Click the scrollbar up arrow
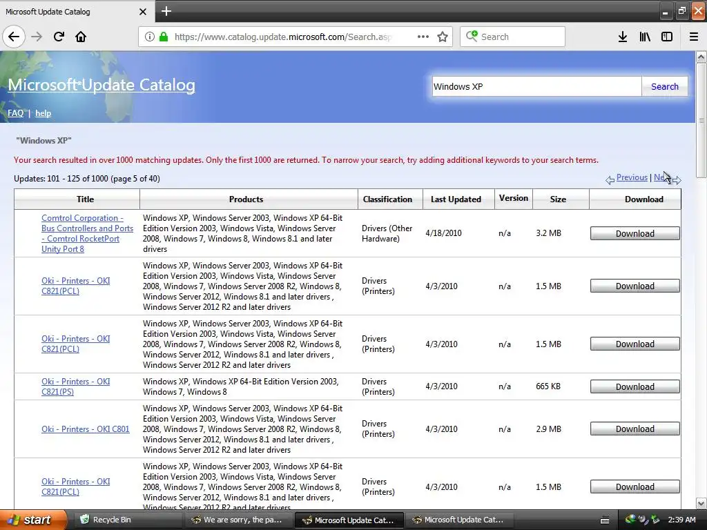 click(x=701, y=57)
